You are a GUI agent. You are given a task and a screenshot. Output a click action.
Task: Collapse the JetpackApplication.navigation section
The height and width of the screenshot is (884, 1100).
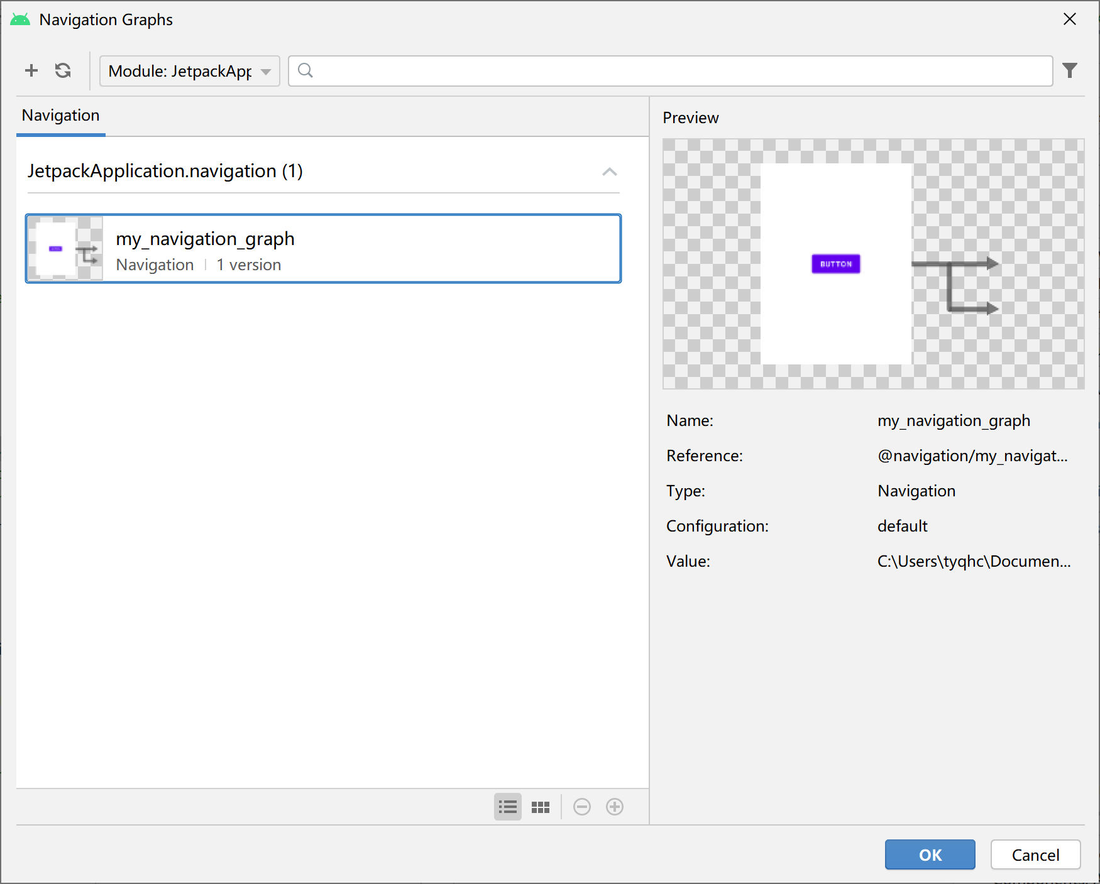pyautogui.click(x=610, y=172)
